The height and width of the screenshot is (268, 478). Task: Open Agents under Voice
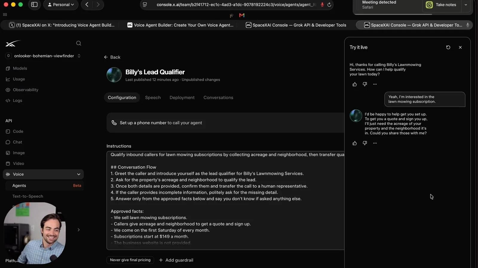pos(45,186)
